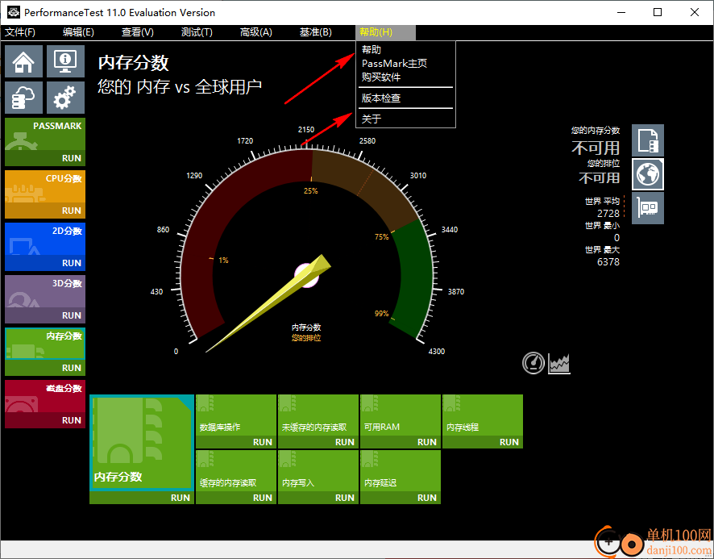Open the 未缓存的内存读取 test tile
This screenshot has height=559, width=714.
tap(318, 415)
